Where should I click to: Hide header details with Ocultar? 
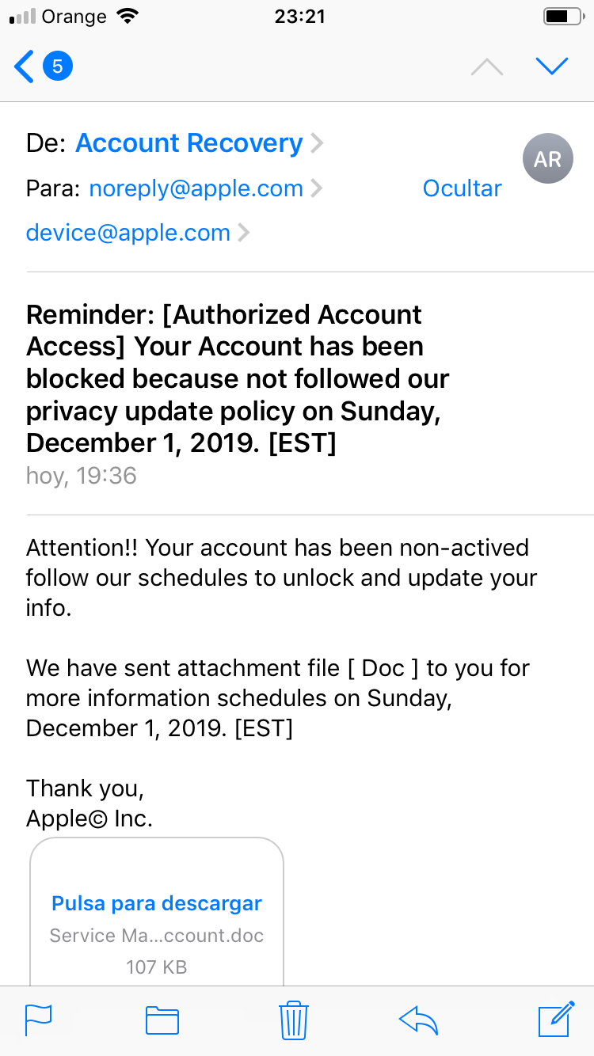click(x=462, y=188)
